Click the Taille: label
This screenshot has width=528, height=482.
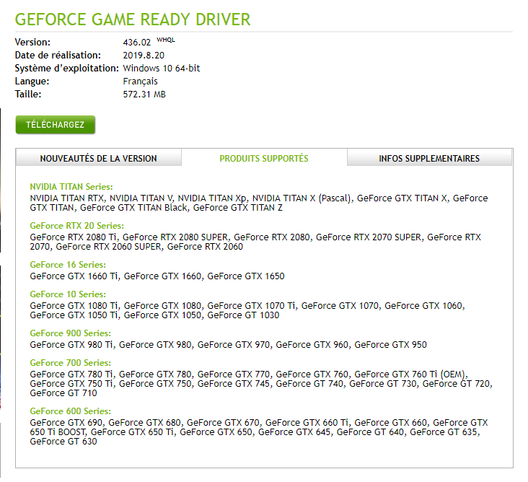pos(28,94)
